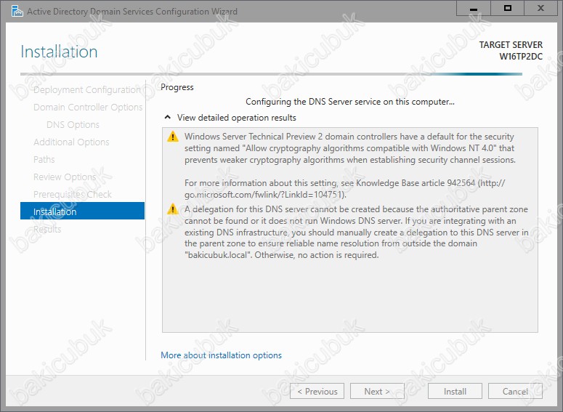Click the Previous button
Image resolution: width=563 pixels, height=412 pixels.
tap(317, 391)
